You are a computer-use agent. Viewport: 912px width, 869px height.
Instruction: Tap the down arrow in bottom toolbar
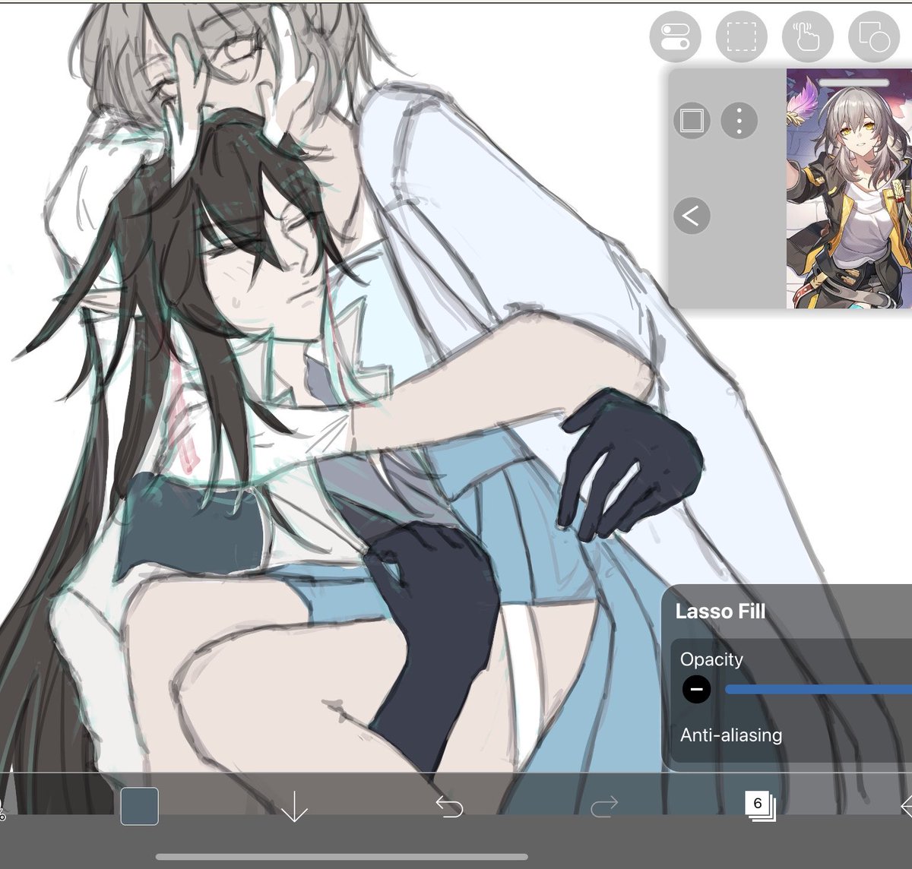[294, 806]
